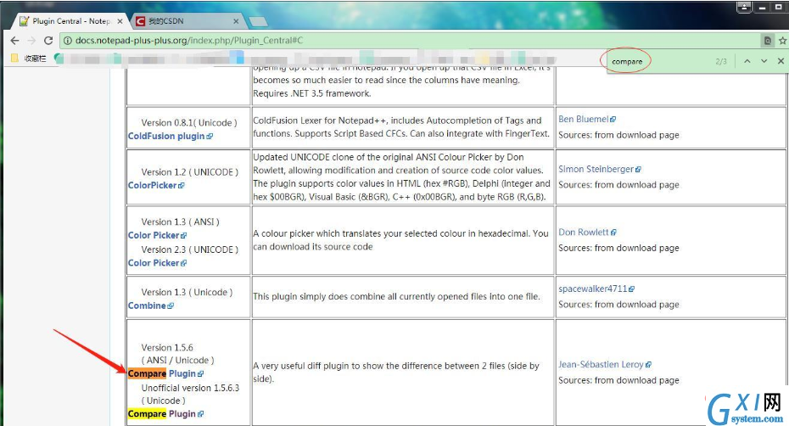Click external link icon beside Ben Bluemel
The height and width of the screenshot is (426, 789).
tap(613, 120)
